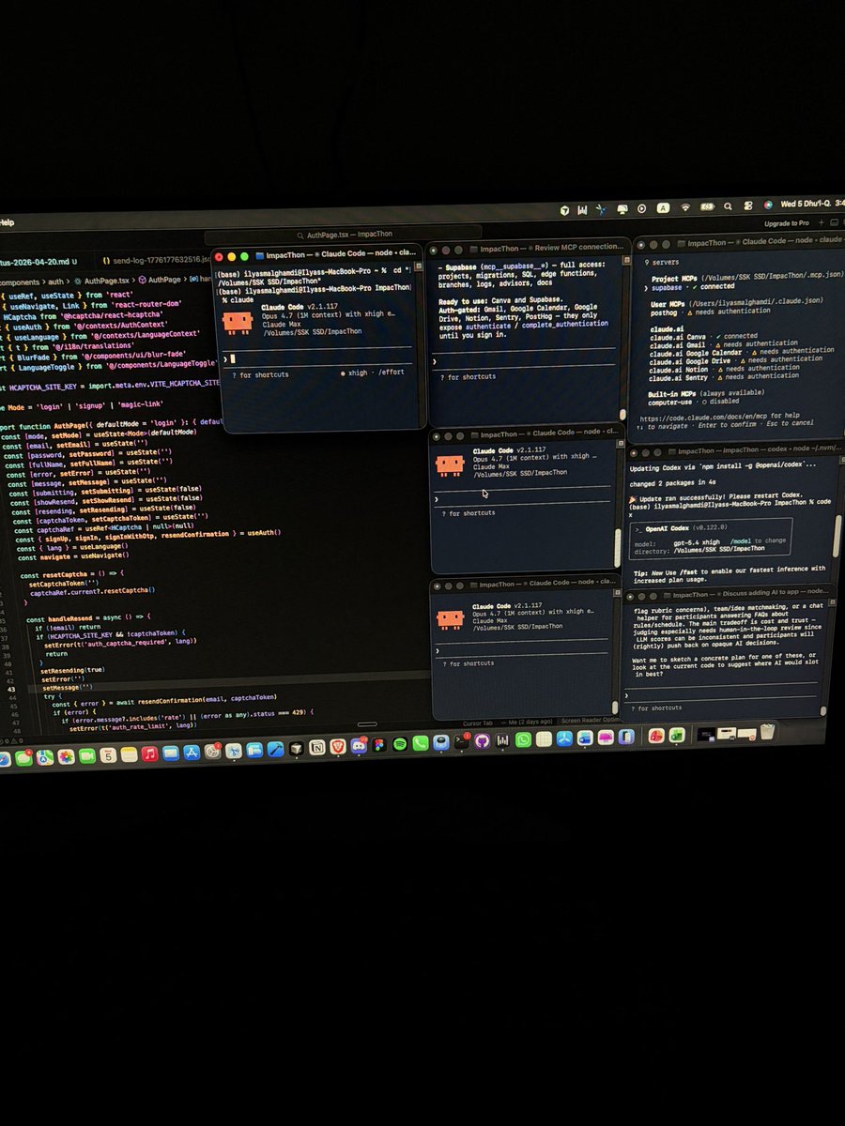Select computer-use disabled entry
The height and width of the screenshot is (1126, 845).
point(695,400)
